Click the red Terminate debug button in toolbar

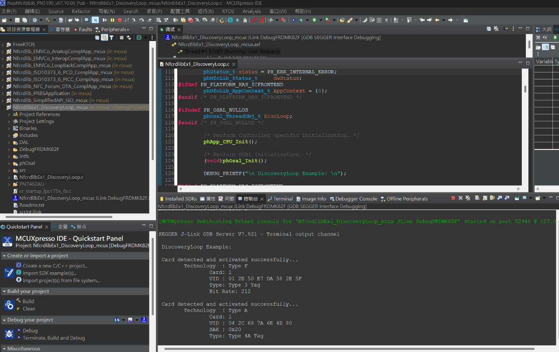point(120,20)
